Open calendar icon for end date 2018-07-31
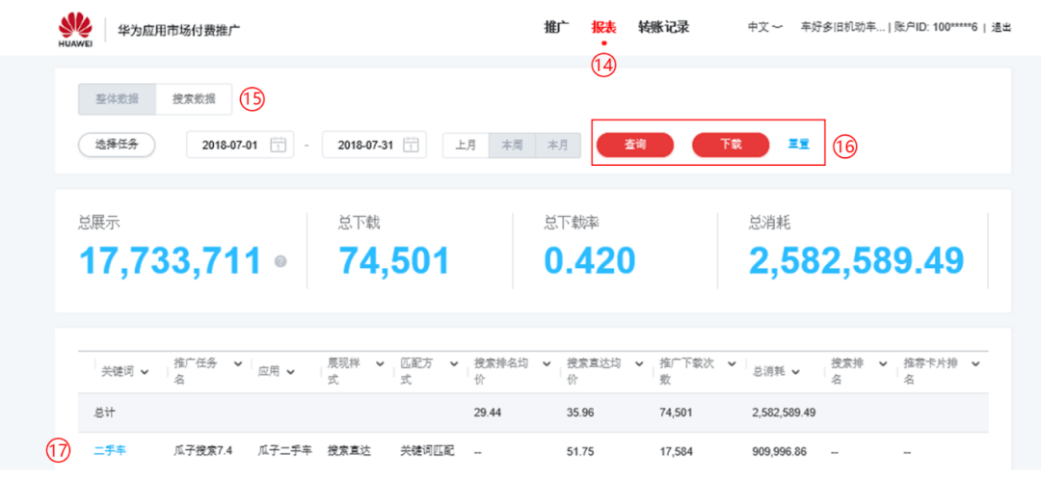 tap(412, 145)
